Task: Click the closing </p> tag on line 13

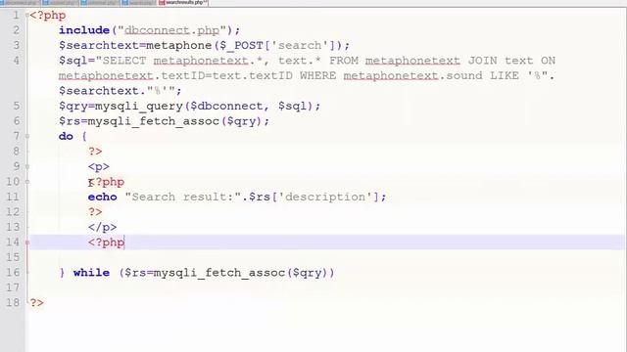Action: 102,227
